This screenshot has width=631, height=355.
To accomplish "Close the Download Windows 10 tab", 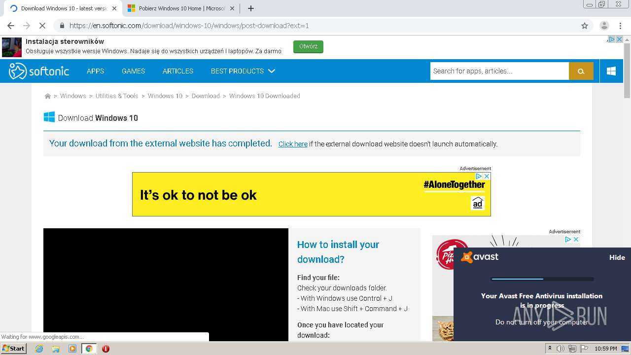I will click(x=114, y=8).
